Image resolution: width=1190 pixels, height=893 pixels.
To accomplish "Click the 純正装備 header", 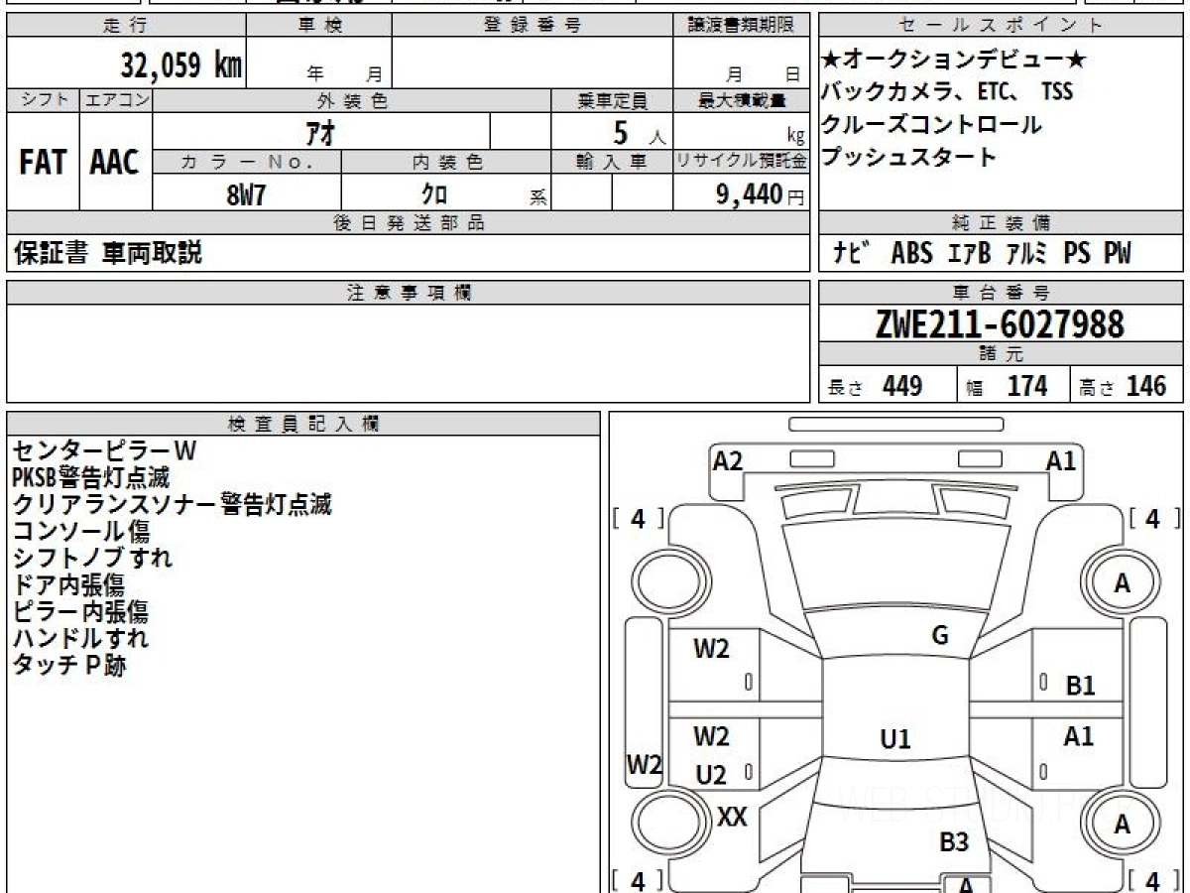I will point(1002,223).
